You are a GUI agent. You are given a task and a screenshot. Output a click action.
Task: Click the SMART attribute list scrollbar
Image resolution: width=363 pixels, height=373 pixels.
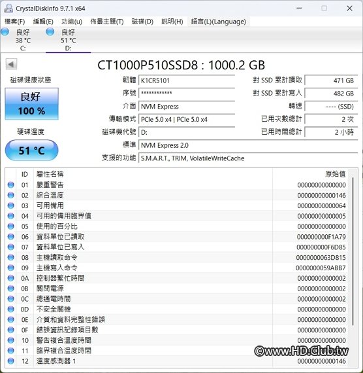click(x=353, y=251)
